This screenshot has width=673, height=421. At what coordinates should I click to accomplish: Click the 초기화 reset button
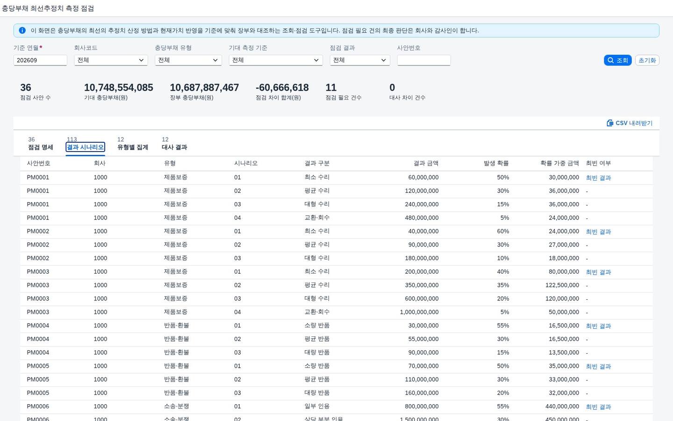click(647, 60)
